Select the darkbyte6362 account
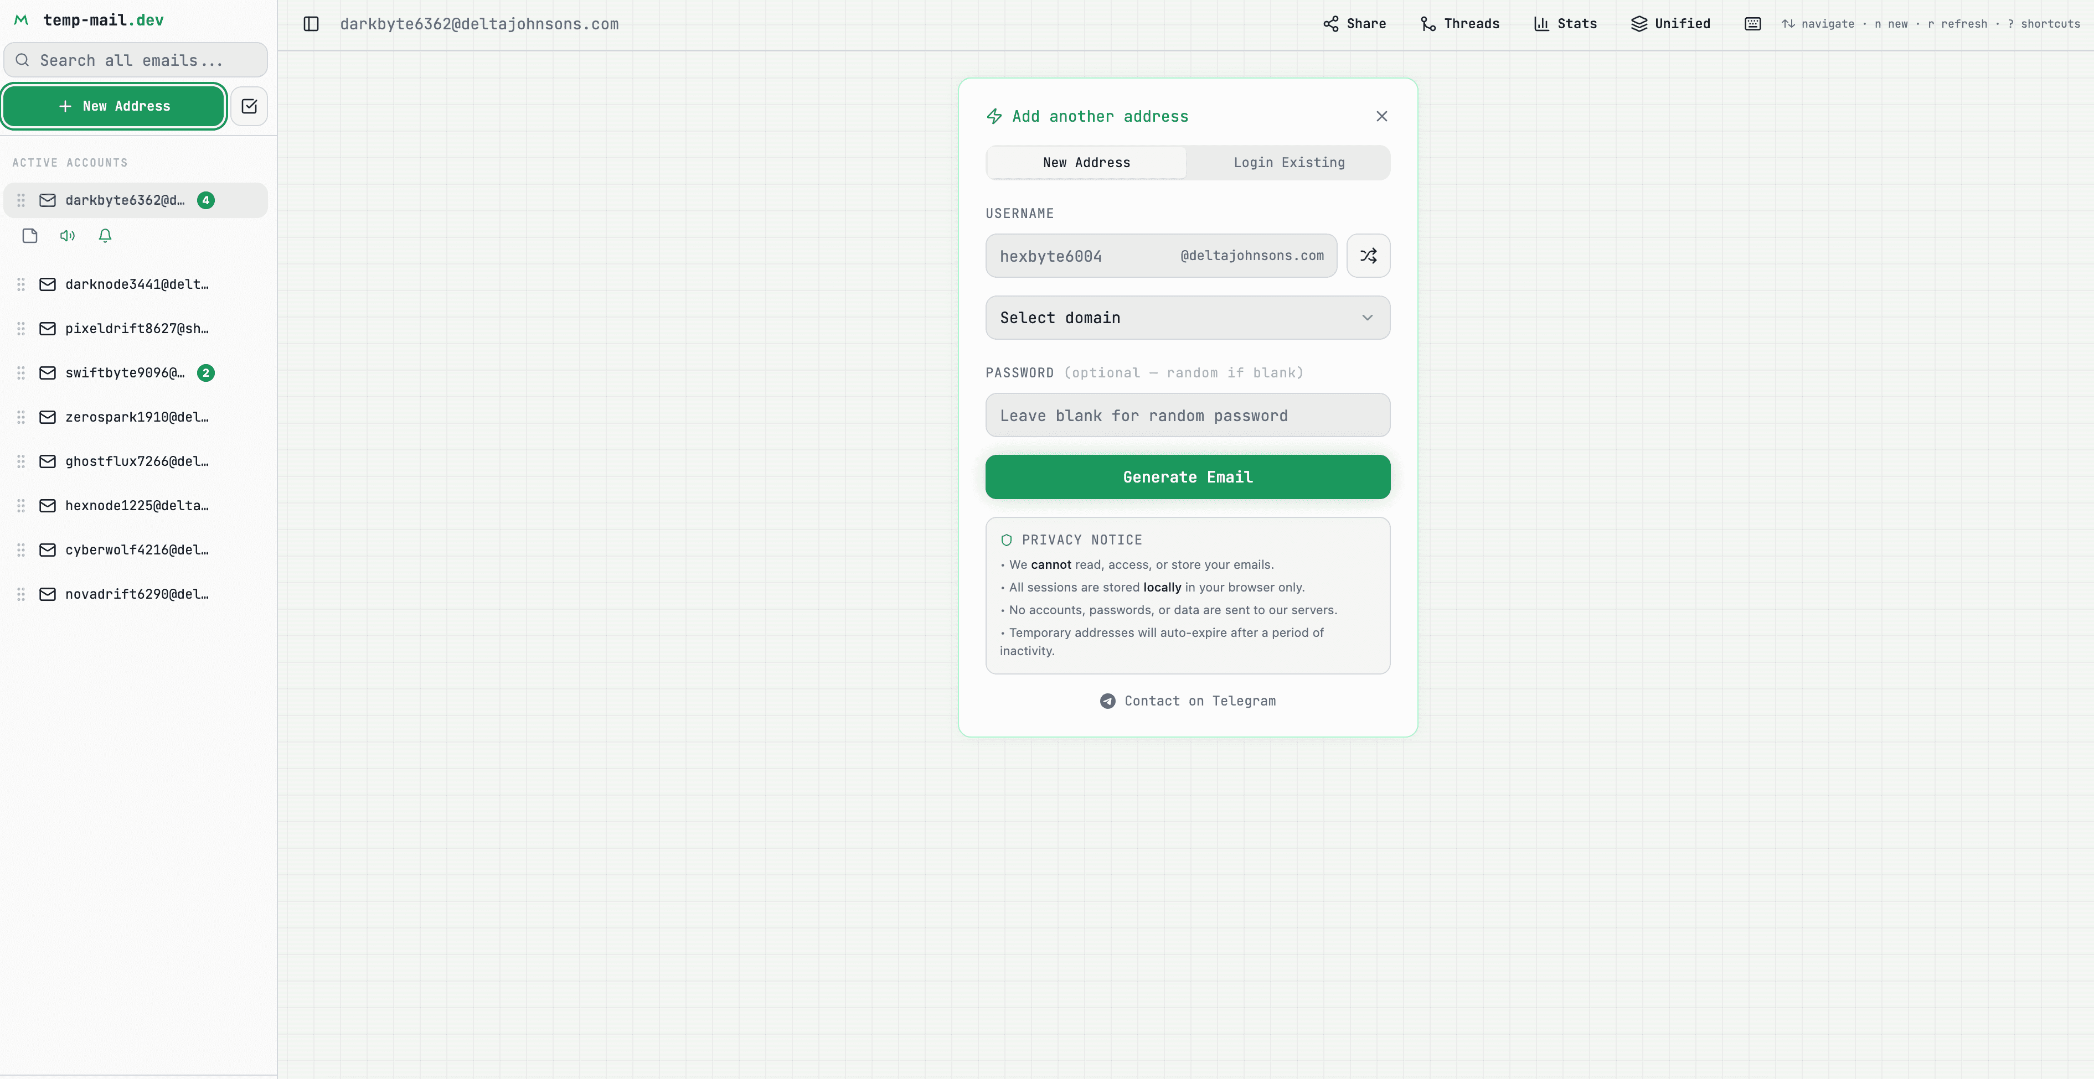The image size is (2094, 1079). point(136,200)
